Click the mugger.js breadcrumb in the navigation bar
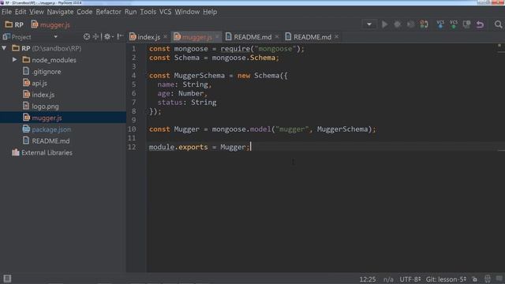This screenshot has width=505, height=284. pyautogui.click(x=50, y=24)
